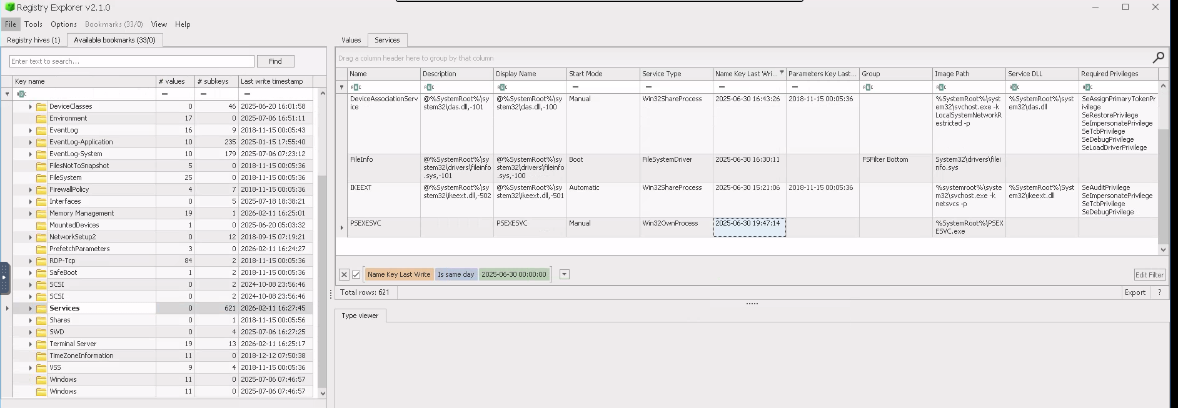Click the Key name column header
This screenshot has height=408, width=1178.
(x=84, y=81)
